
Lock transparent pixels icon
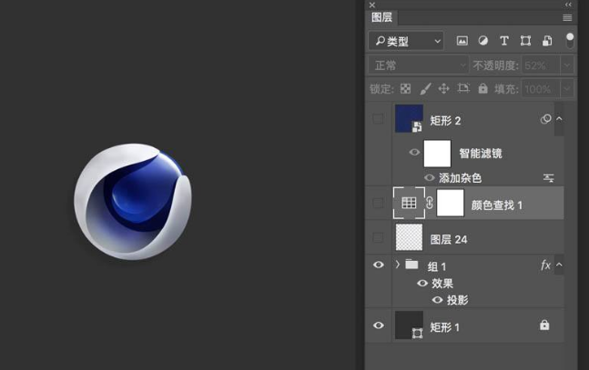[405, 88]
